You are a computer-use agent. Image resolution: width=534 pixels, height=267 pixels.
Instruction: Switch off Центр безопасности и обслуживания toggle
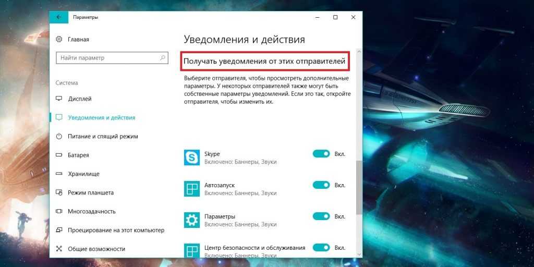(321, 248)
